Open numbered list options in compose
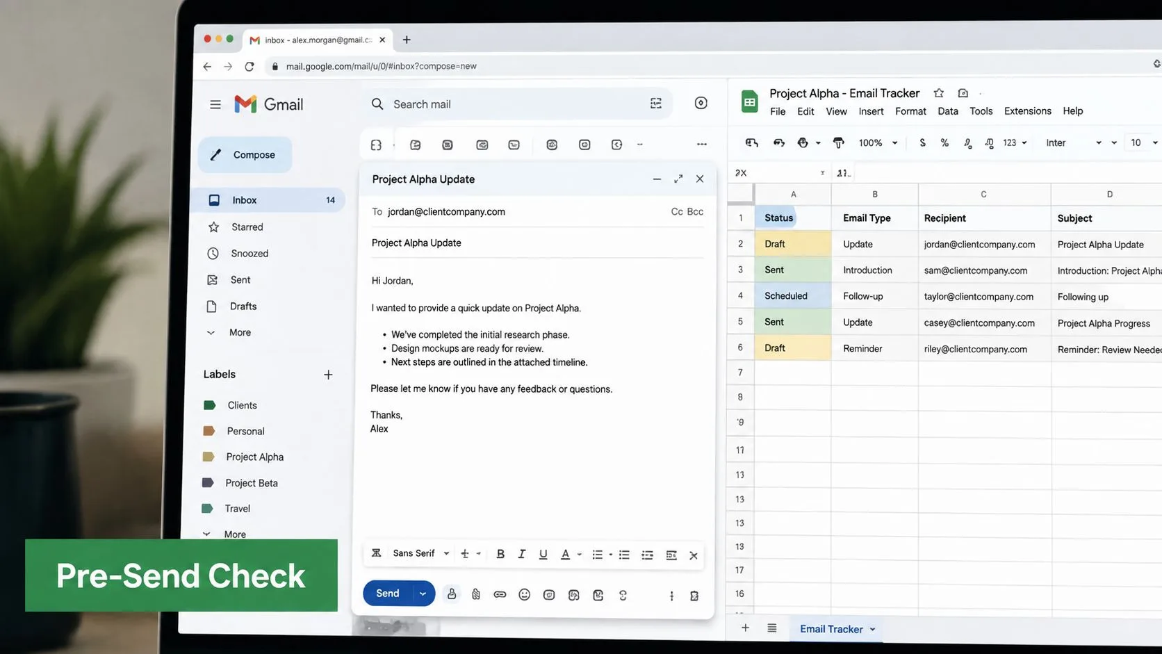This screenshot has width=1162, height=654. pyautogui.click(x=602, y=555)
